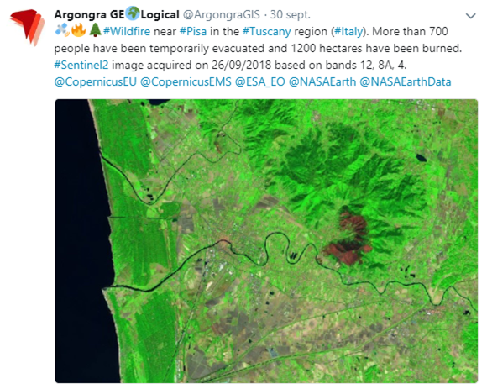Open the Argongra red profile avatar
The width and height of the screenshot is (487, 389).
pyautogui.click(x=27, y=26)
